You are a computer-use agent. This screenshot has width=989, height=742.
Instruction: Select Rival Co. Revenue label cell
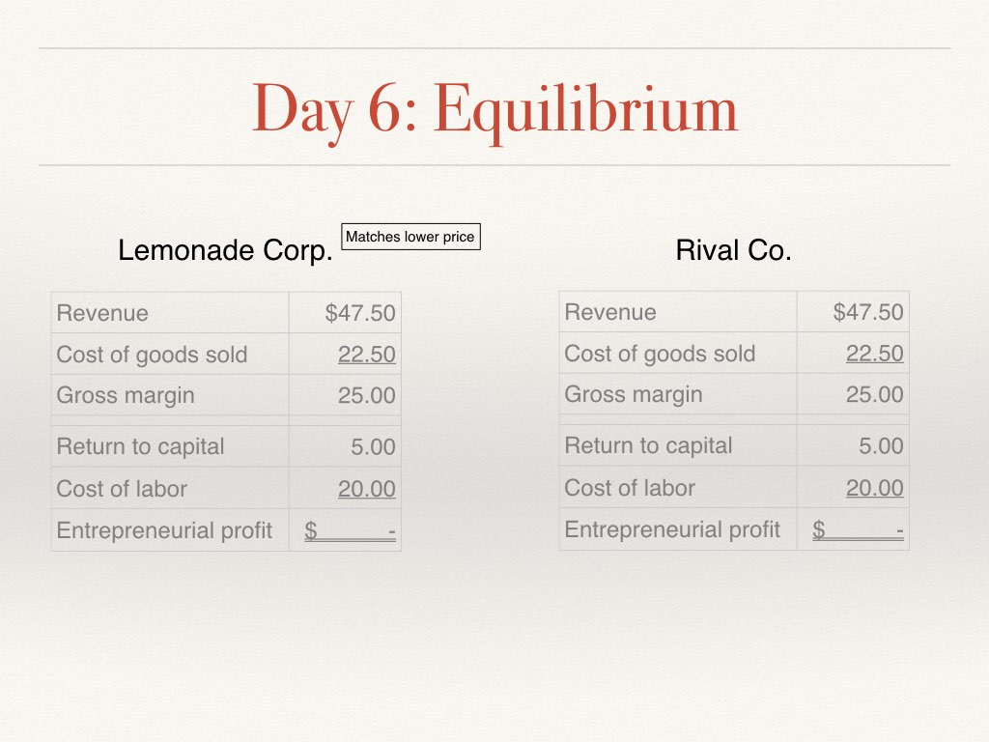pyautogui.click(x=678, y=312)
